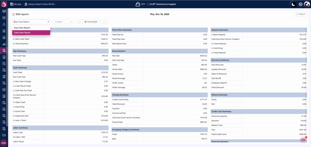Screen dimensions: 311x147
Task: Select the person icon in the left sidebar
Action: coord(4,24)
